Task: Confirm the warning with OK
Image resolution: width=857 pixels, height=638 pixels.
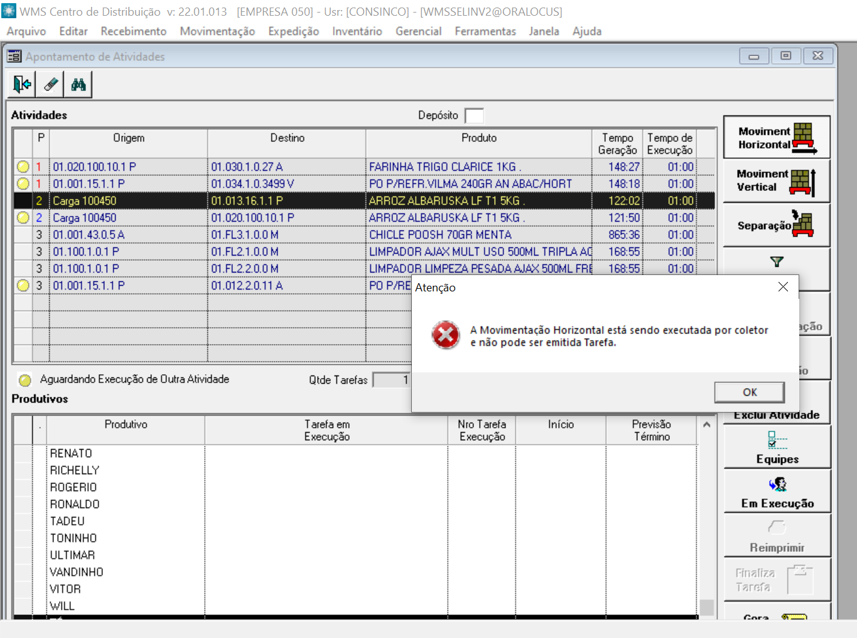Action: (x=750, y=392)
